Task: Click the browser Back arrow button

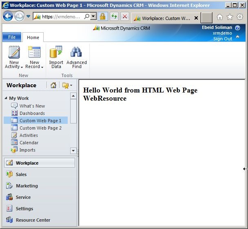Action: coord(8,16)
